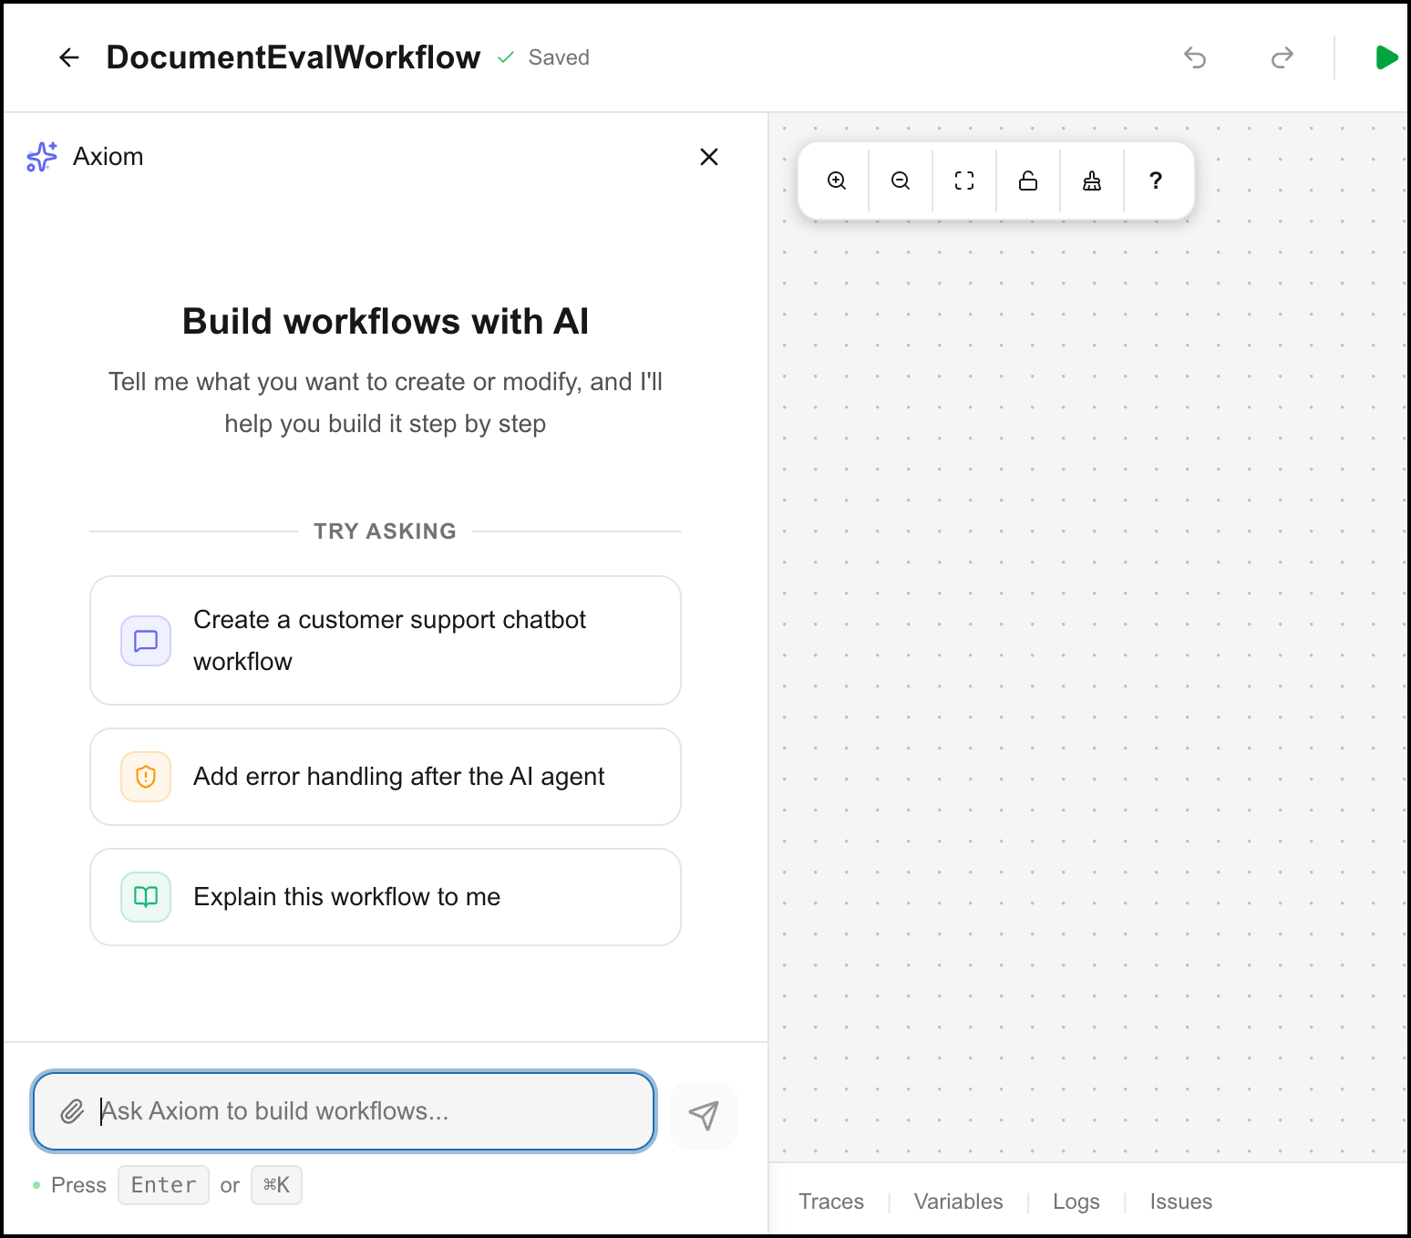Click the broom clean-up canvas icon

pos(1092,181)
